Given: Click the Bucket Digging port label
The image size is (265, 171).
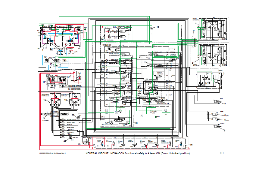Looking at the screenshot, I should [x=71, y=120].
